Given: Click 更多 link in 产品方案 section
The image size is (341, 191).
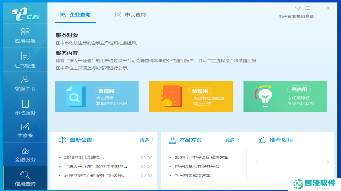Looking at the screenshot, I should (x=230, y=140).
